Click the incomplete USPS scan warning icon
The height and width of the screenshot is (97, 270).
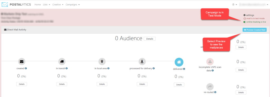point(210,62)
